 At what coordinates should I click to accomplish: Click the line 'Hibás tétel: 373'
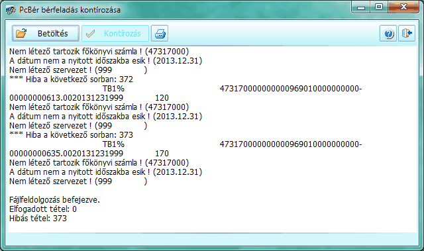click(x=38, y=219)
